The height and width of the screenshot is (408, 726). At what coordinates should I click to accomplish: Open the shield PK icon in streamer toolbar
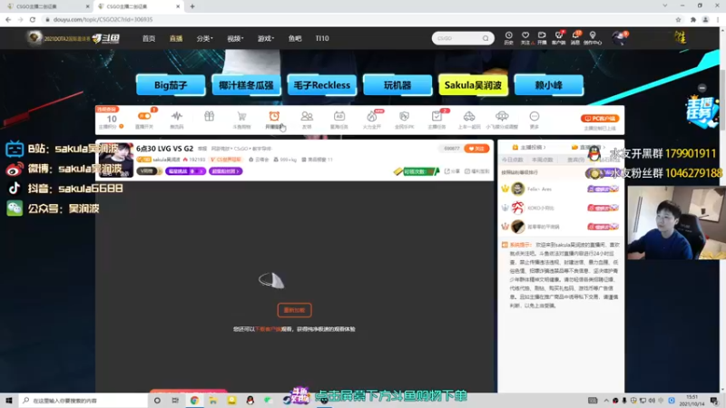pyautogui.click(x=404, y=116)
